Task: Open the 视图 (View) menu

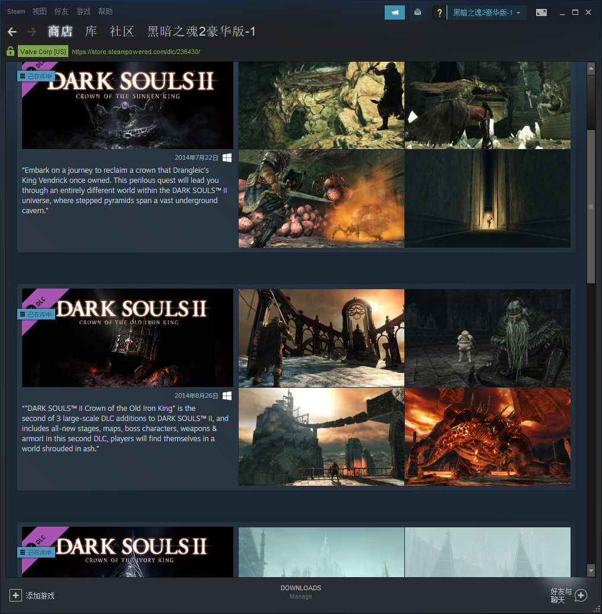Action: click(39, 11)
